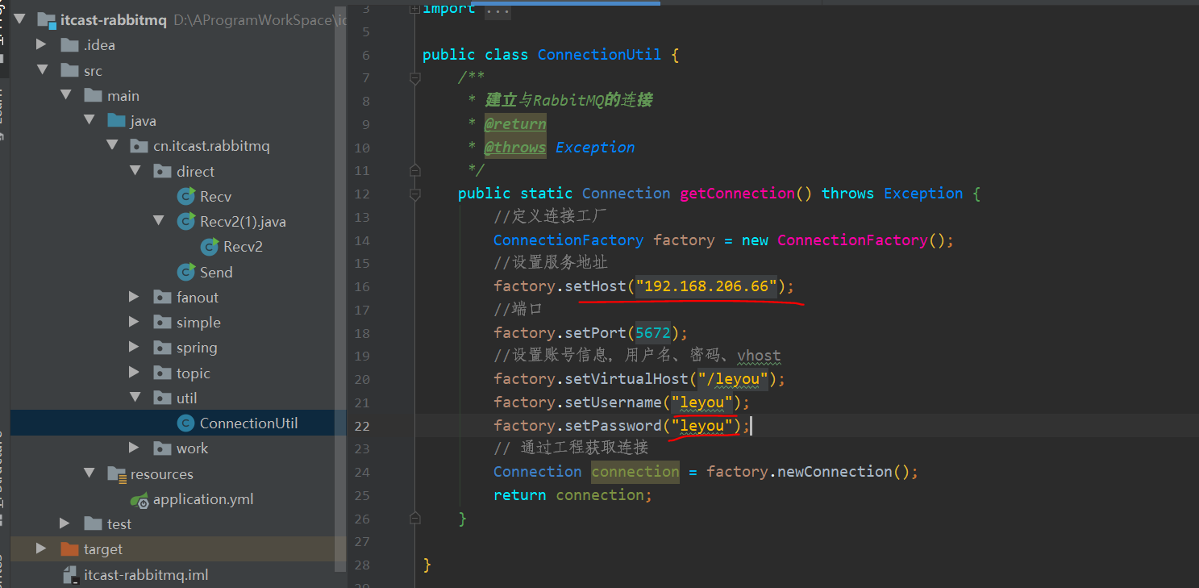Click the "192.168.206.66" host string
The image size is (1199, 588).
tap(706, 286)
